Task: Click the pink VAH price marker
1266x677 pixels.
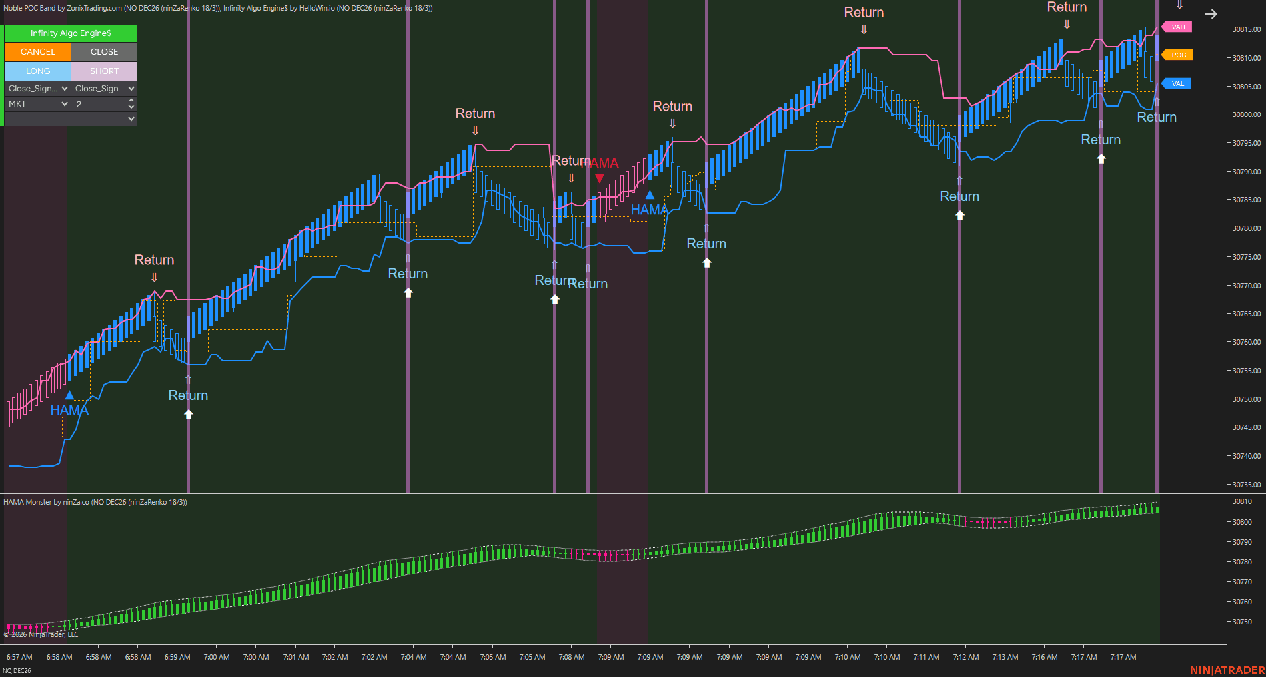Action: point(1177,27)
